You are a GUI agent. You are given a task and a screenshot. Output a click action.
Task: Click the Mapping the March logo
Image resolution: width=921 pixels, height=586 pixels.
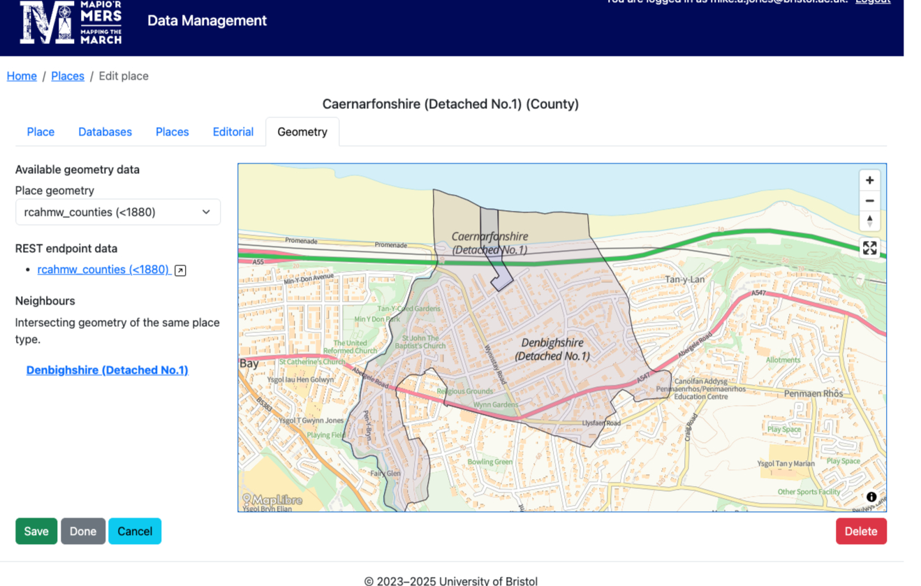(x=71, y=22)
